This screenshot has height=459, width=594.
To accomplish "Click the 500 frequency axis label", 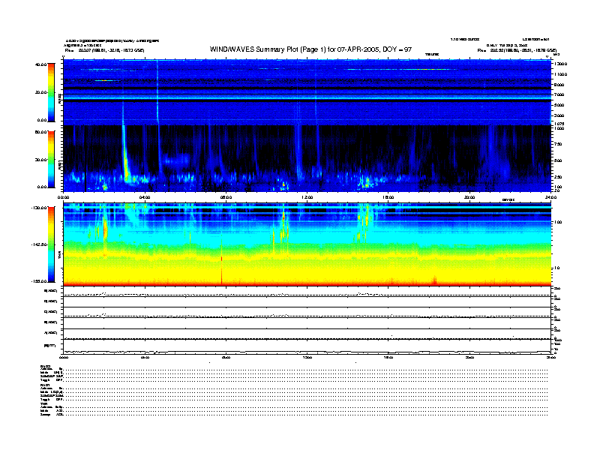I will tap(559, 160).
